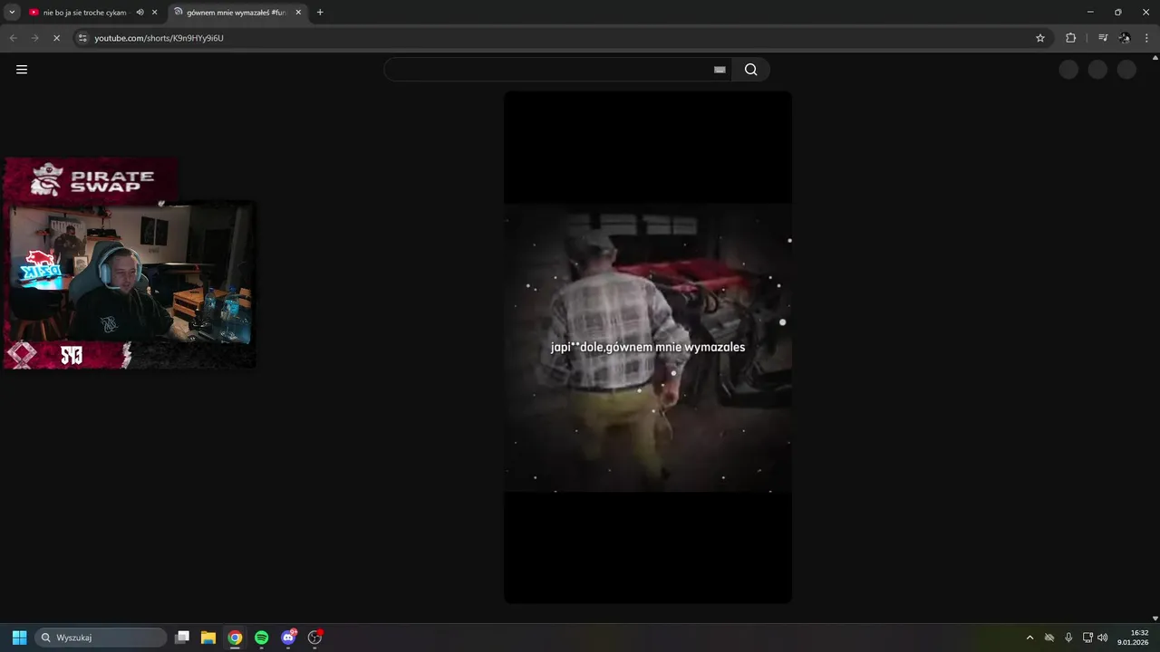Show hidden system tray icons
The width and height of the screenshot is (1160, 652).
click(1029, 638)
